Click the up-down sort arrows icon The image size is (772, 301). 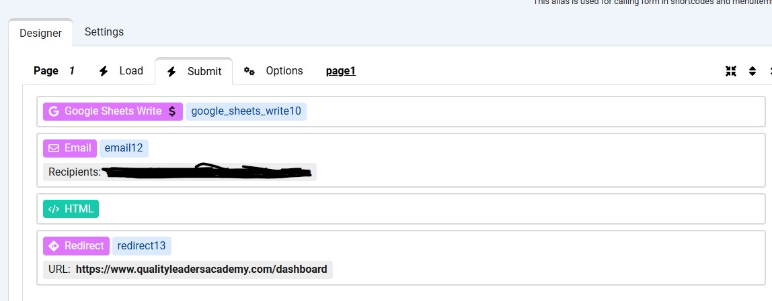tap(752, 71)
